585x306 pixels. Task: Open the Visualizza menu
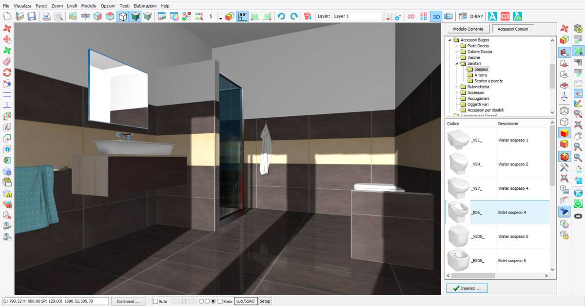click(x=22, y=6)
